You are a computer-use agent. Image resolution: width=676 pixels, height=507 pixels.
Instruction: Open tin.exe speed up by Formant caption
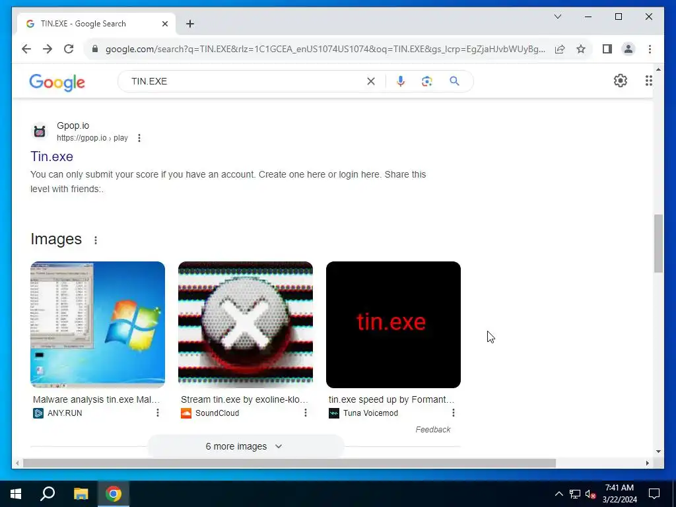[391, 399]
